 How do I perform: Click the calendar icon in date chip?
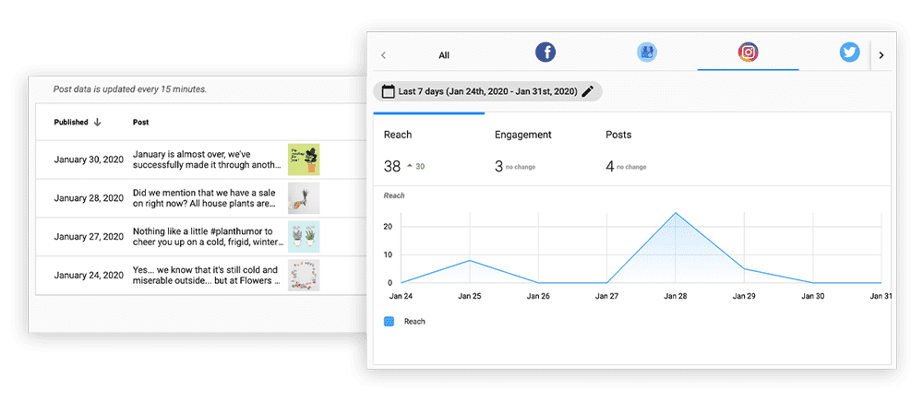click(388, 91)
